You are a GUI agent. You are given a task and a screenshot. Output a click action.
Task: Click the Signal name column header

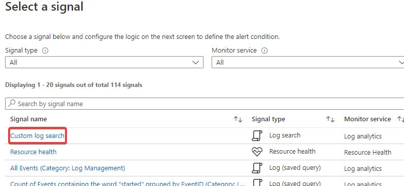(x=28, y=119)
